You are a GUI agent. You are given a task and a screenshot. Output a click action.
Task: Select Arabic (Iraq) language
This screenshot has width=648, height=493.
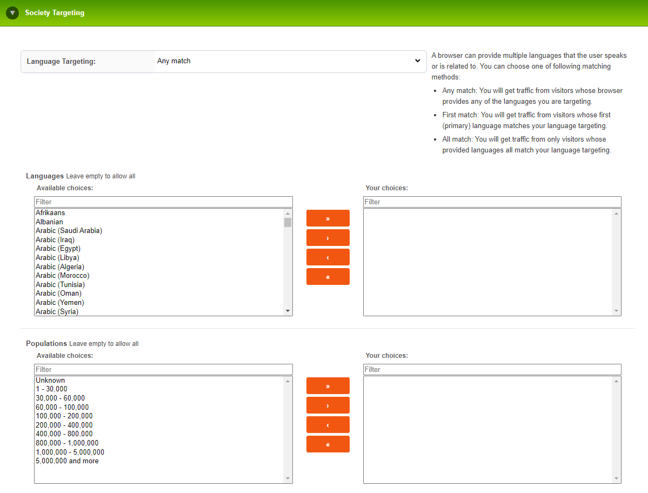click(x=159, y=239)
